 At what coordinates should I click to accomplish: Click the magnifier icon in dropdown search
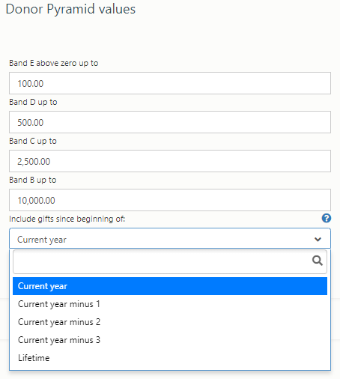[318, 261]
